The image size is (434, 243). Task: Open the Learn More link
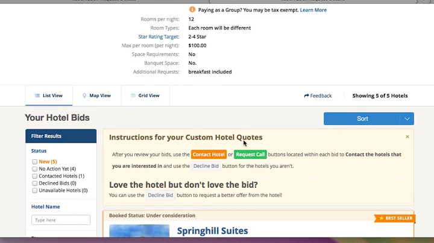click(313, 10)
